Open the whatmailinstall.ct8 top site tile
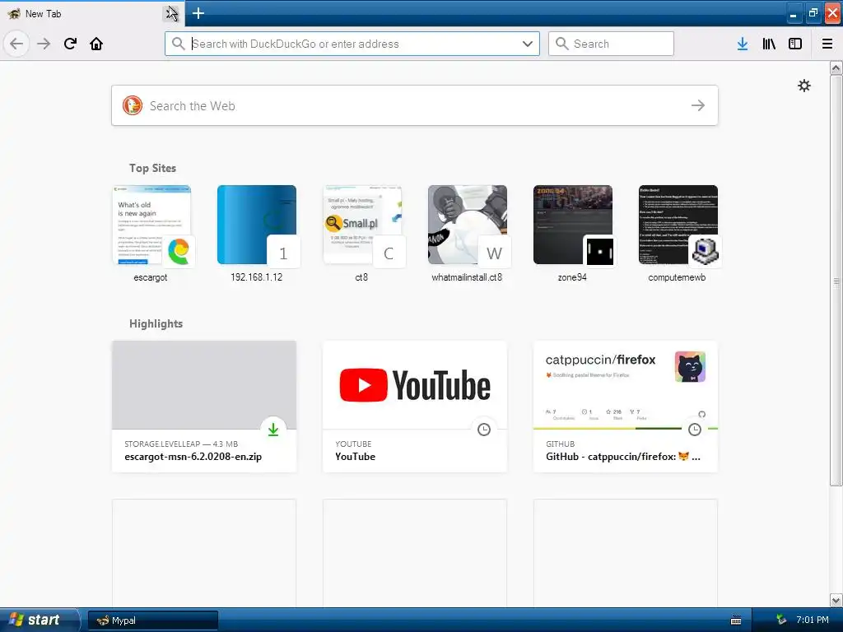843x632 pixels. pos(468,233)
